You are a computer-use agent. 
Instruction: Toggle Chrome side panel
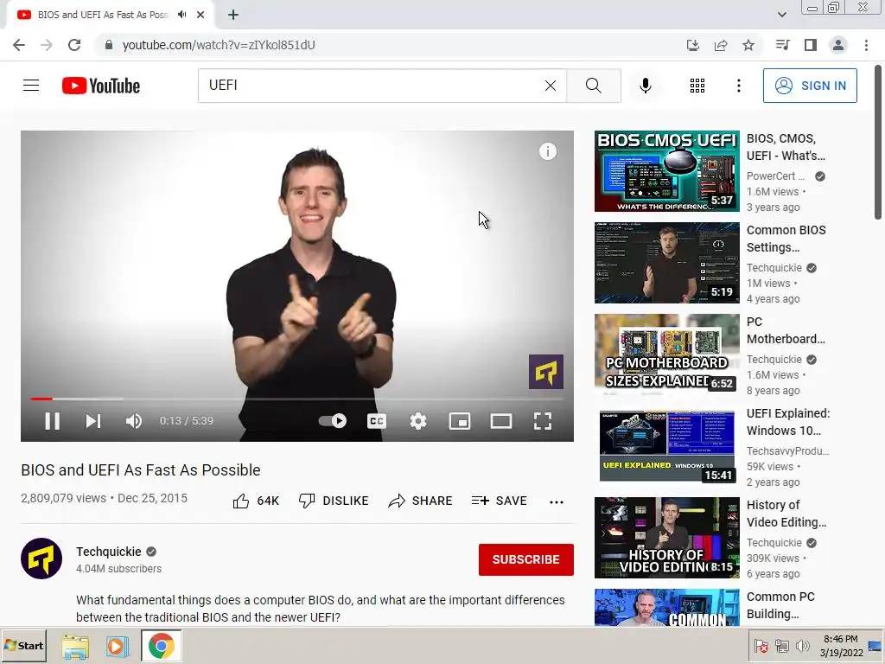point(811,45)
